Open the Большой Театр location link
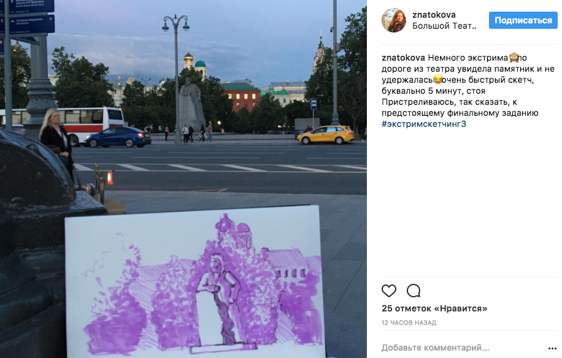The height and width of the screenshot is (358, 562). click(444, 26)
